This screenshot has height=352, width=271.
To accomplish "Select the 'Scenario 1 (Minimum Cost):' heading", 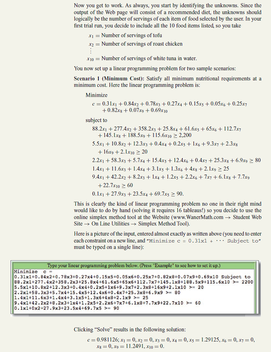I will (110, 78).
